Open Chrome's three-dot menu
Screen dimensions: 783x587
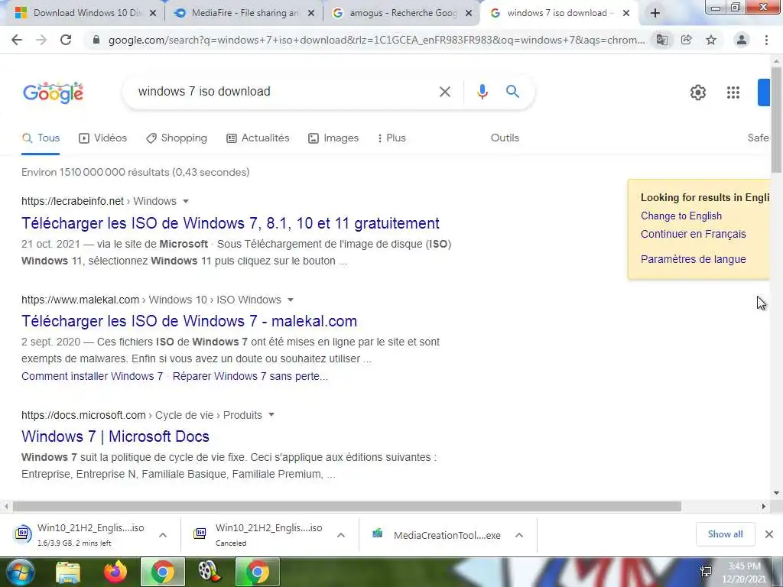click(766, 40)
